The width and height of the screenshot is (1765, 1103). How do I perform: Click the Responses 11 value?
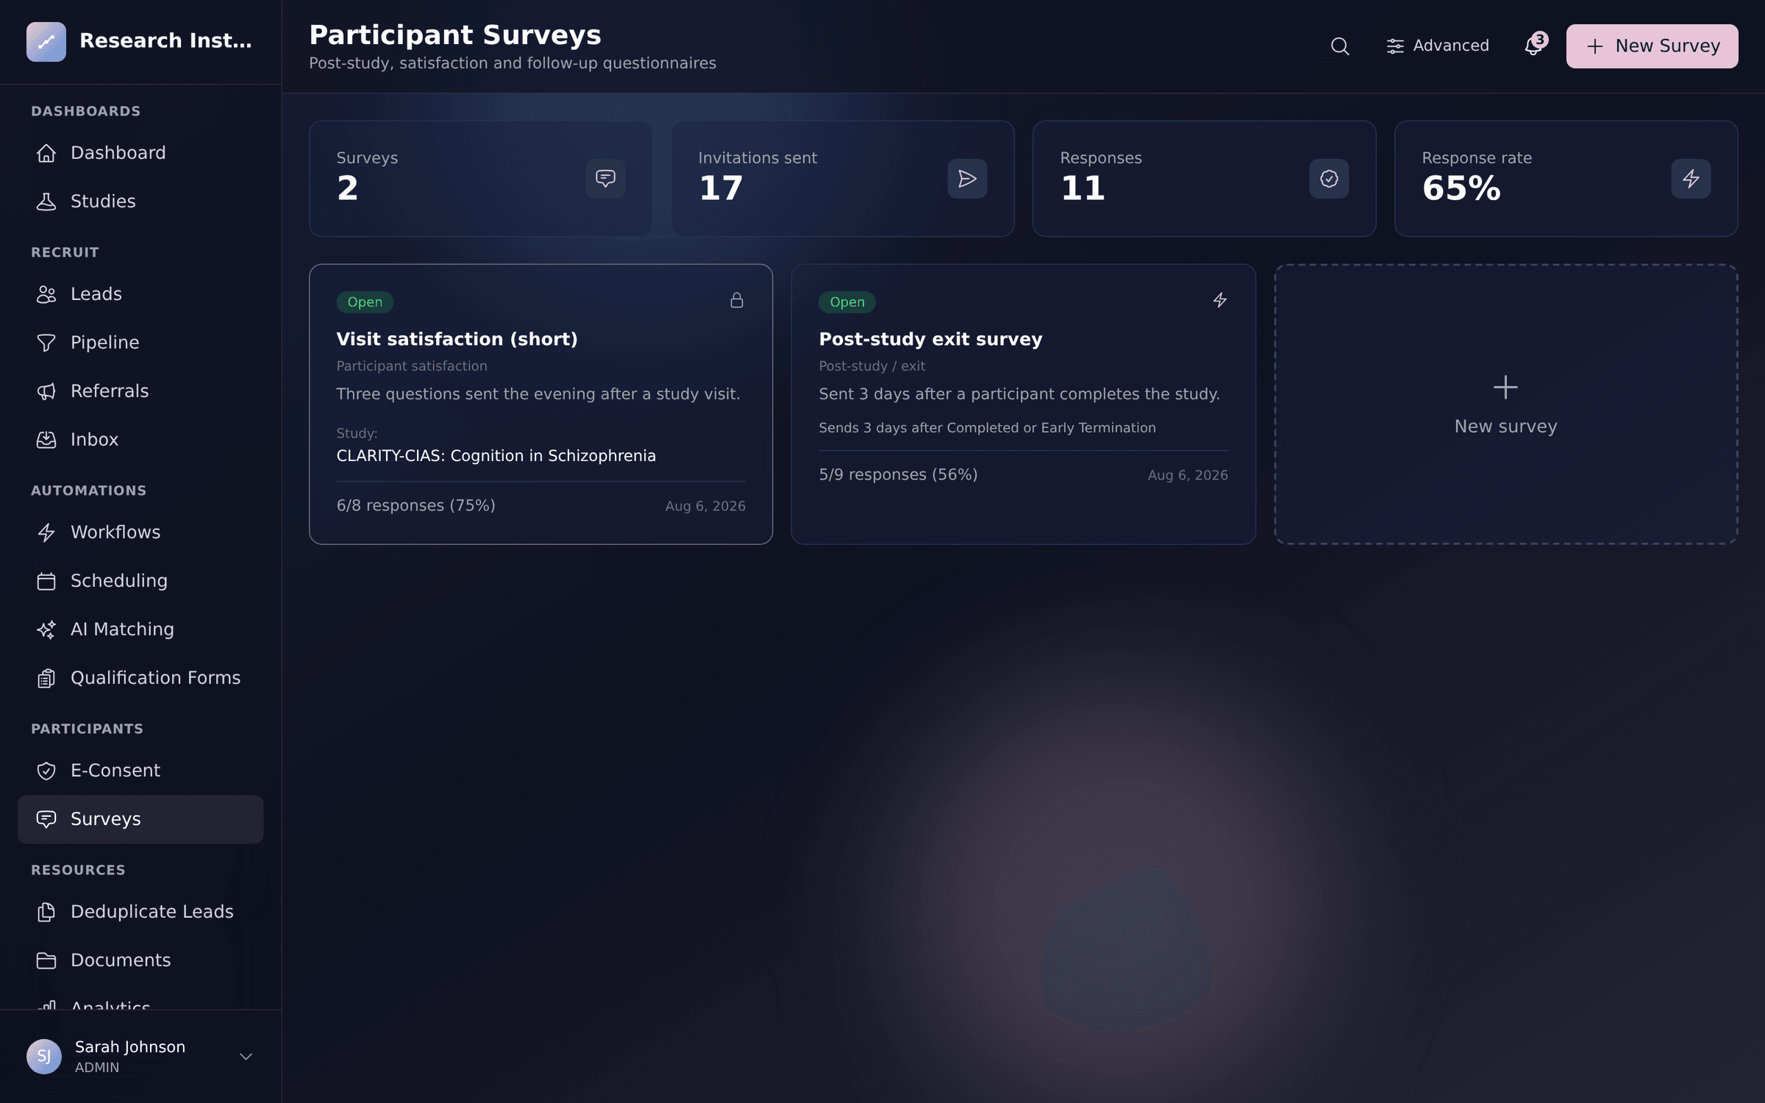click(x=1083, y=188)
